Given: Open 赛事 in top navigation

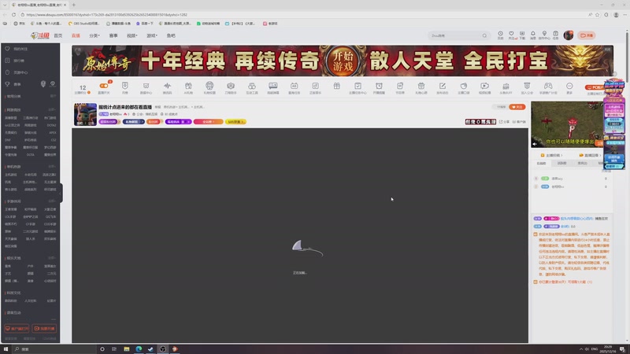Looking at the screenshot, I should [x=113, y=35].
